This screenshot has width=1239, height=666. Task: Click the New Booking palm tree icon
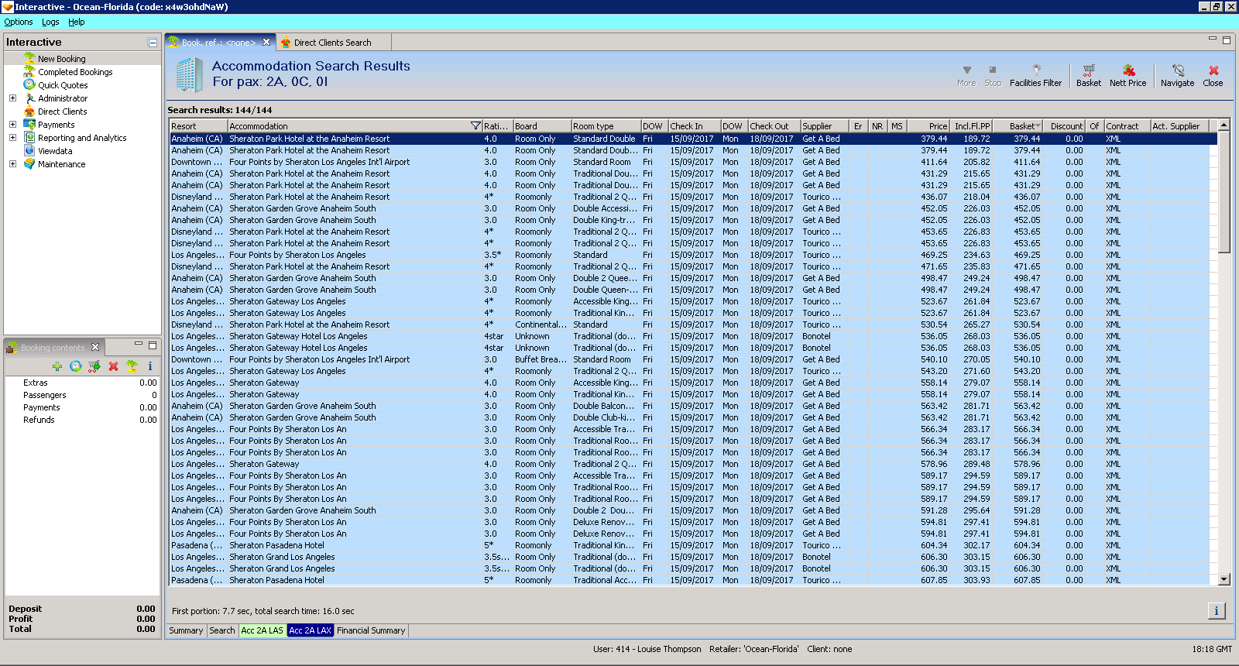tap(29, 58)
